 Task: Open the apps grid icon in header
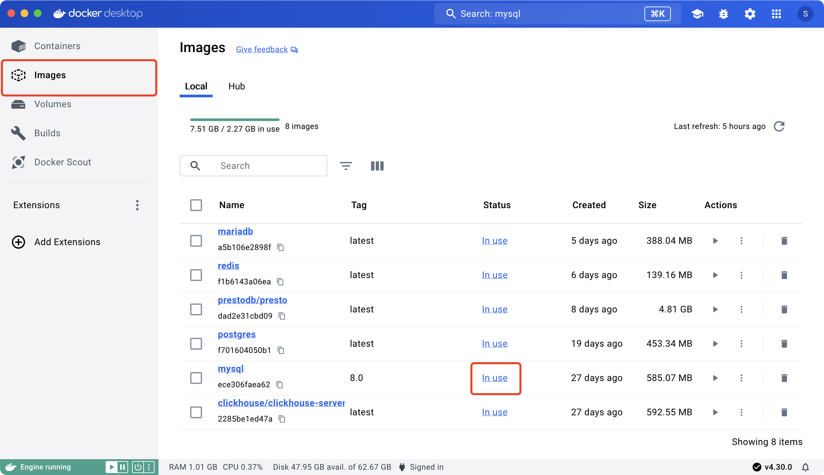(776, 14)
